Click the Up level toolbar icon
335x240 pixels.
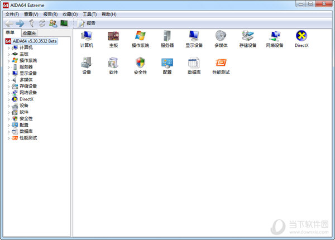pos(31,23)
